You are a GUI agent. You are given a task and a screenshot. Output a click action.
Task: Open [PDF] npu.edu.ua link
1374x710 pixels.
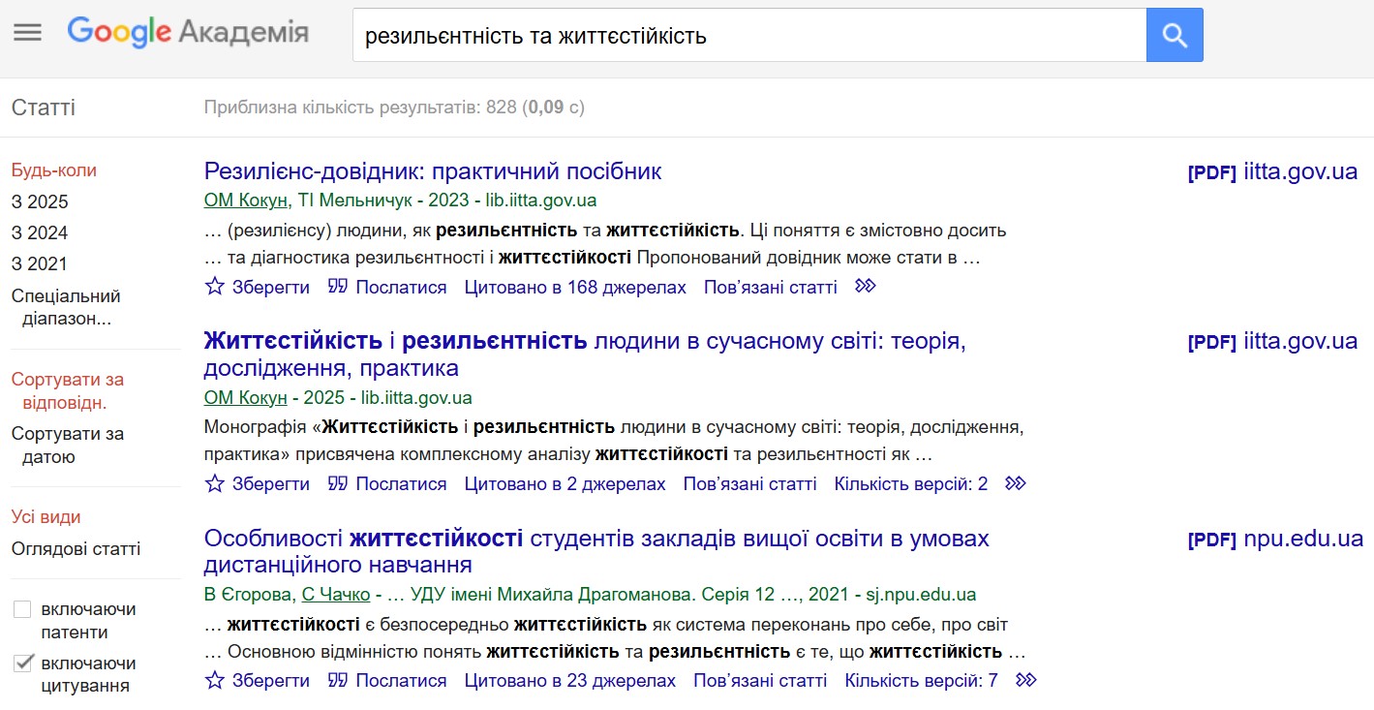tap(1275, 539)
